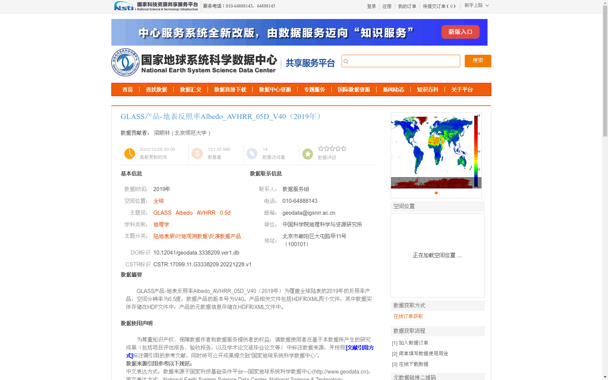Click the 在线订单获取 link
Image resolution: width=608 pixels, height=380 pixels.
(408, 316)
